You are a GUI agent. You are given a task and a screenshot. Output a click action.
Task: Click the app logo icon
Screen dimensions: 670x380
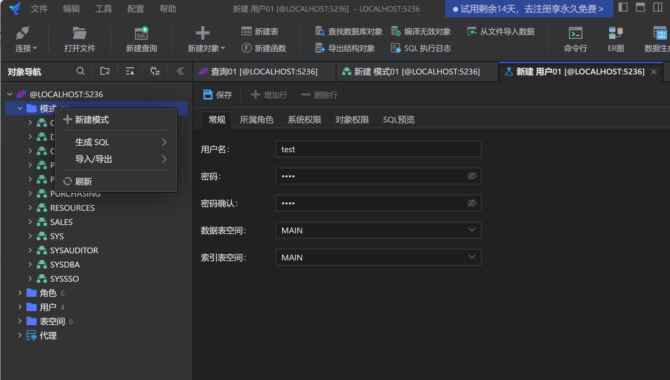click(15, 8)
